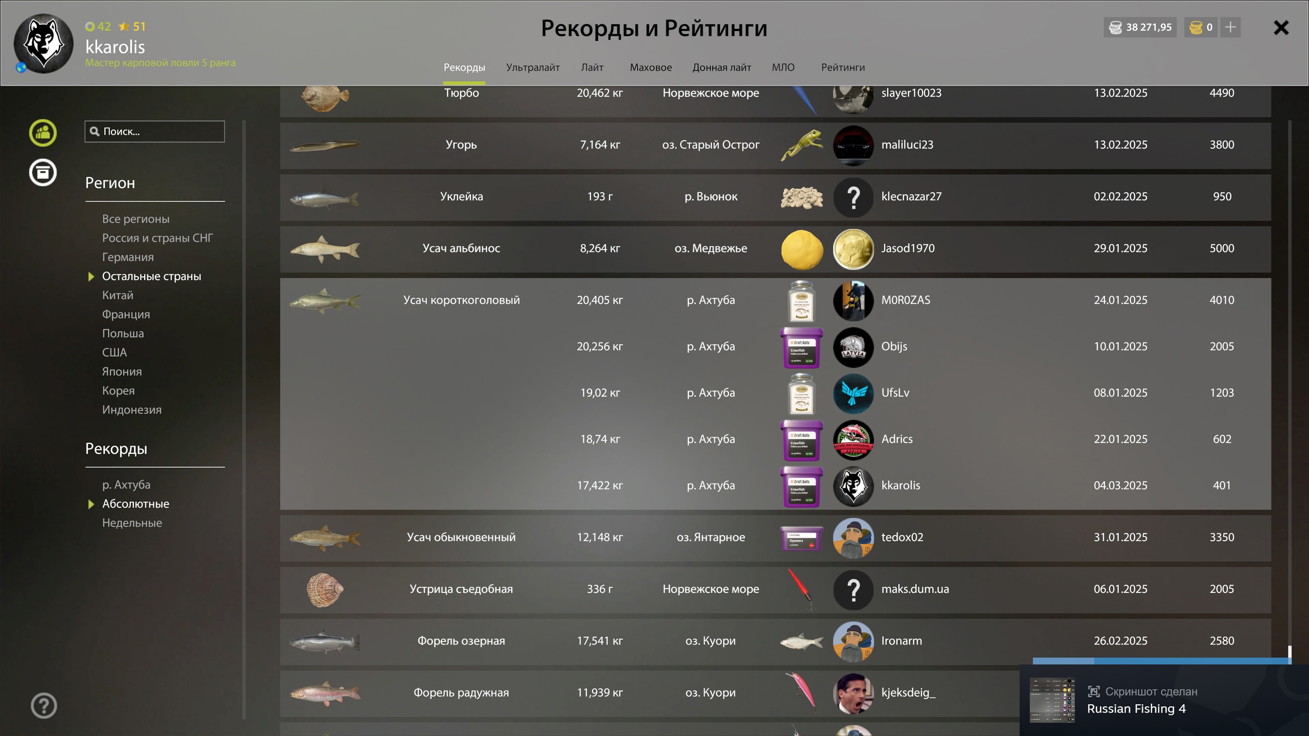Viewport: 1309px width, 736px height.
Task: Click the kkarolis wolf avatar in header
Action: (43, 43)
